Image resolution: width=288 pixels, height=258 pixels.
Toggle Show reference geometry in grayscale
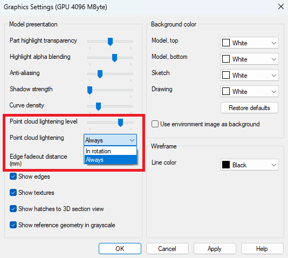pos(13,225)
